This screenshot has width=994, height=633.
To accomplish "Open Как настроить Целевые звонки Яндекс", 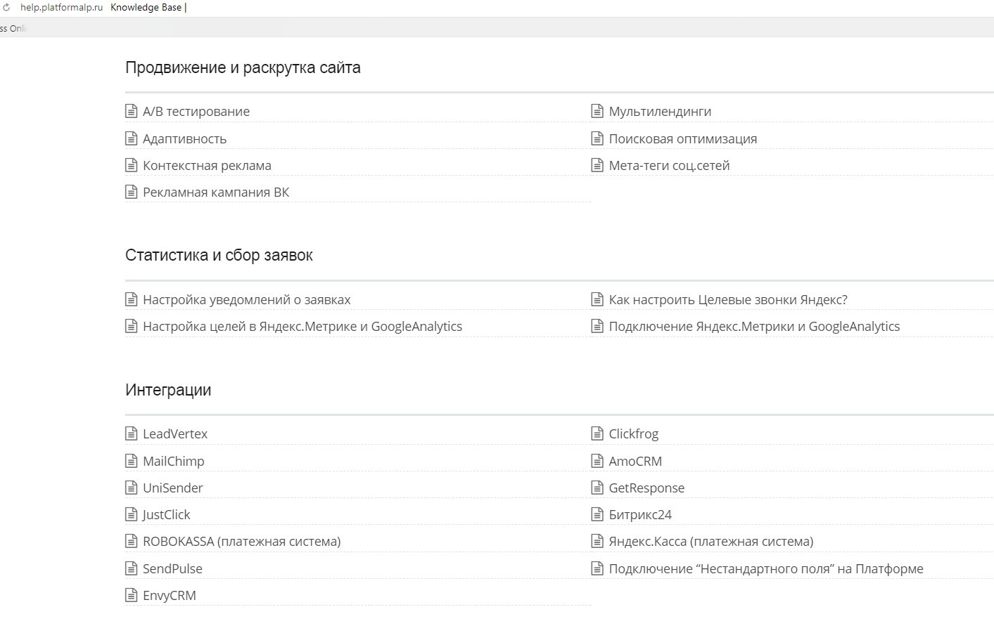I will pos(727,299).
